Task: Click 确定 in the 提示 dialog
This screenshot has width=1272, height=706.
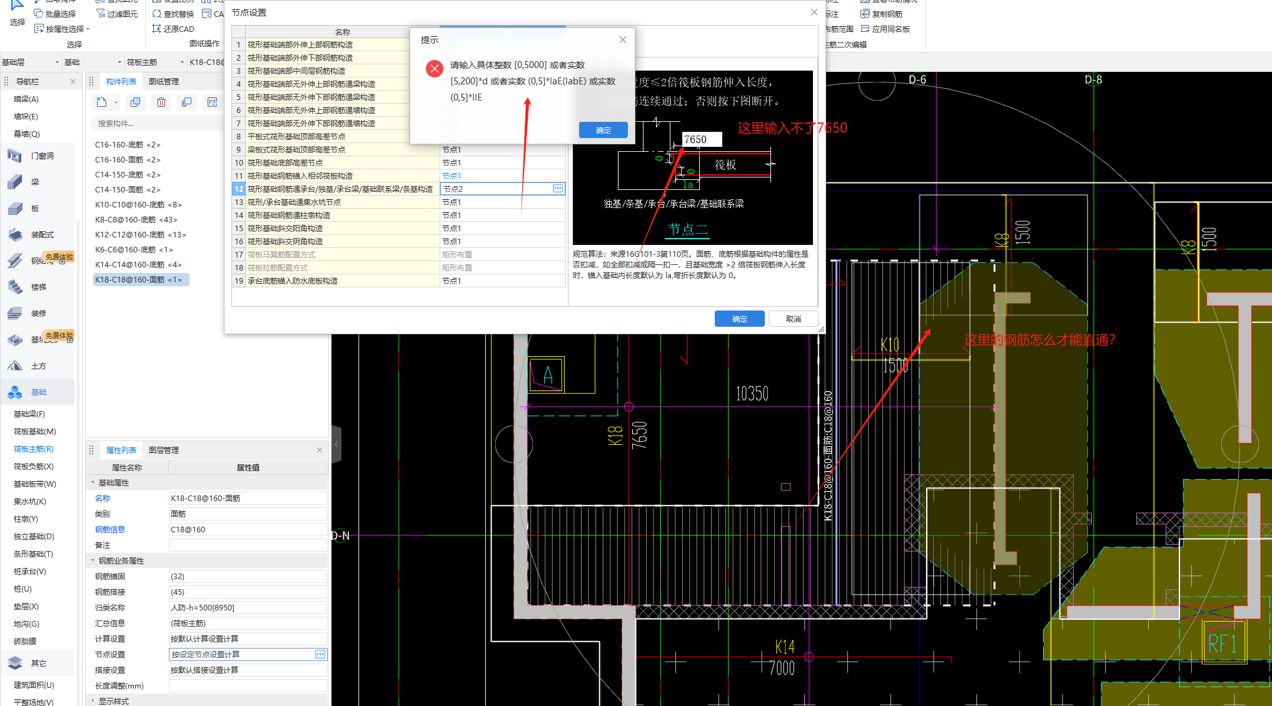Action: [603, 130]
